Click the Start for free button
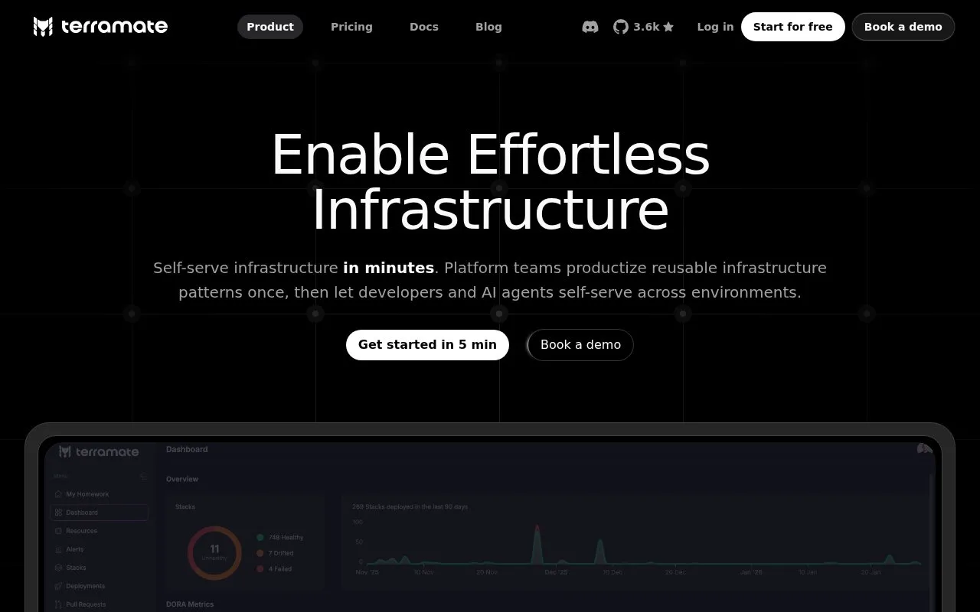This screenshot has height=612, width=980. (792, 27)
